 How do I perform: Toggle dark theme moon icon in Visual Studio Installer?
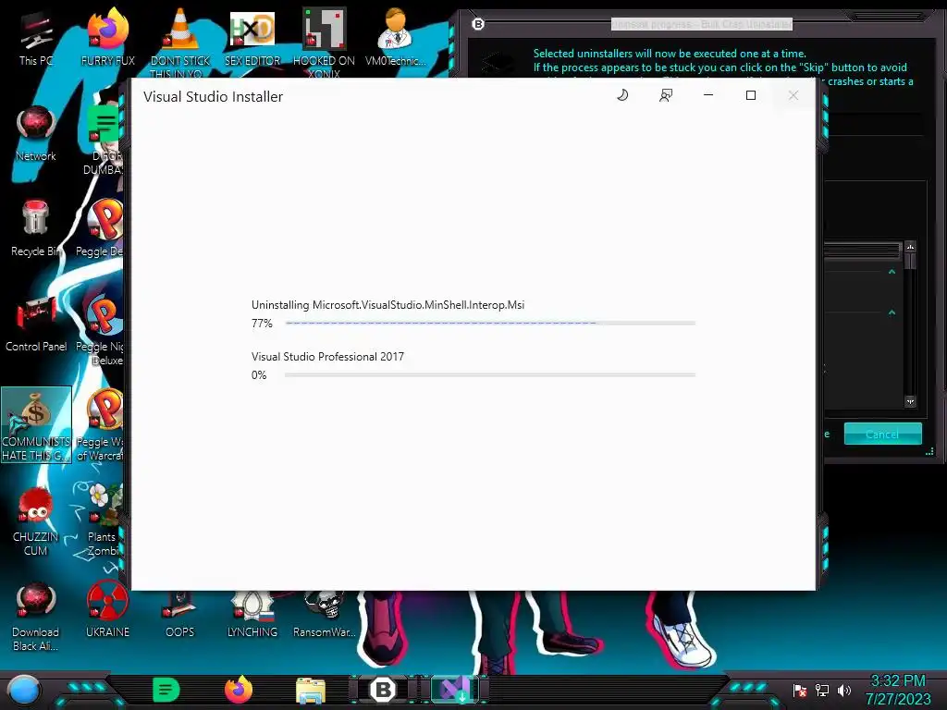622,95
